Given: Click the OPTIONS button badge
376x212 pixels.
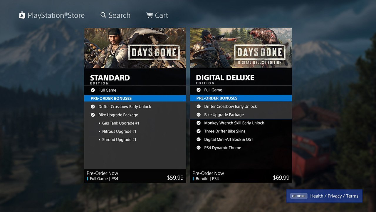Looking at the screenshot, I should [x=299, y=196].
